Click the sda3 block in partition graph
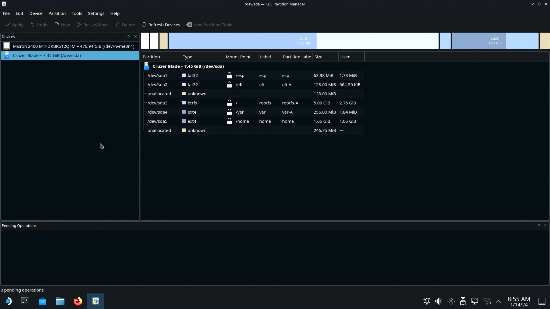This screenshot has height=309, width=550. [303, 41]
